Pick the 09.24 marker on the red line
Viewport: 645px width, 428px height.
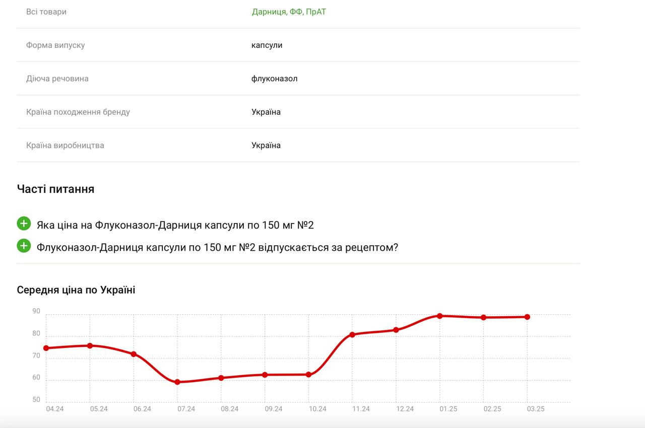(x=265, y=375)
